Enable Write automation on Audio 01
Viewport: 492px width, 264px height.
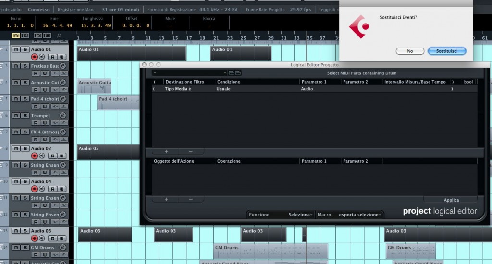[x=62, y=57]
